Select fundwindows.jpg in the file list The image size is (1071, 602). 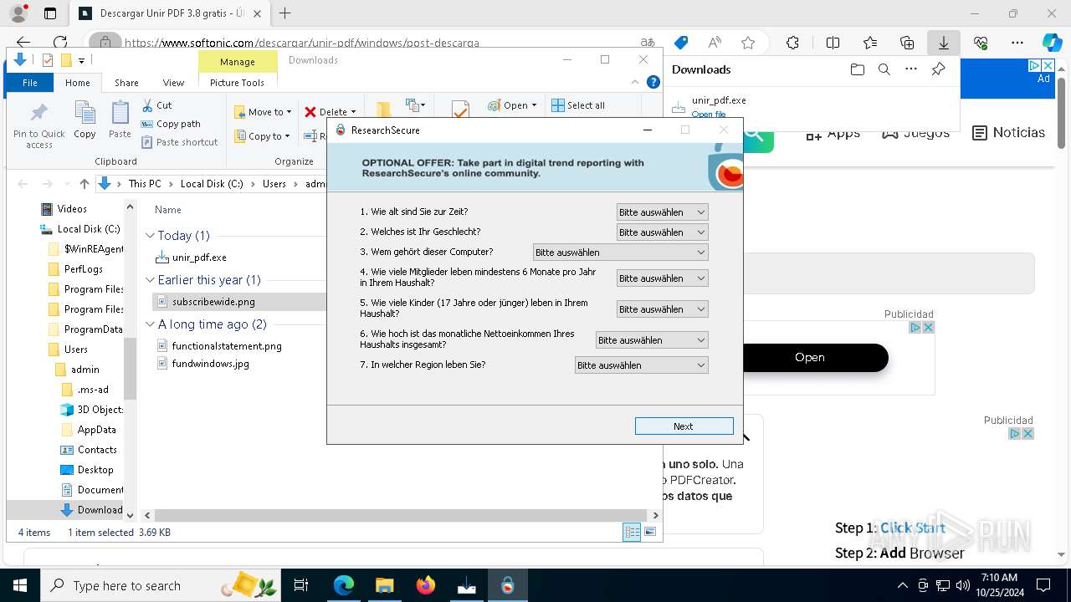[210, 364]
